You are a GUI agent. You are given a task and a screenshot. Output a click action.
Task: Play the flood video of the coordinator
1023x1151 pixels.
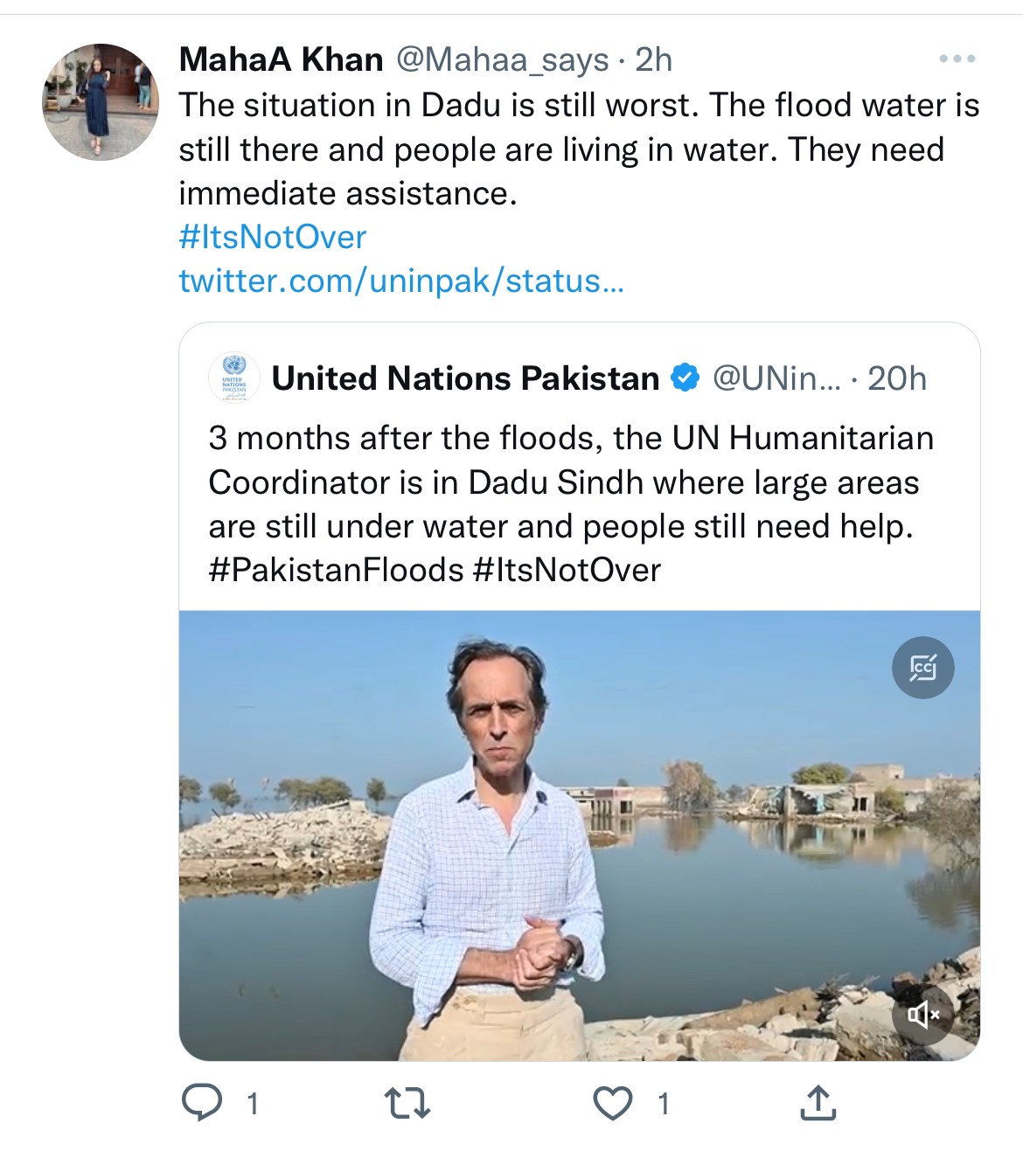[x=579, y=835]
